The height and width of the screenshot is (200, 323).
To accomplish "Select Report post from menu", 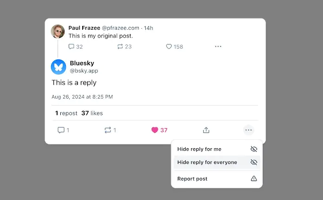I will point(217,179).
